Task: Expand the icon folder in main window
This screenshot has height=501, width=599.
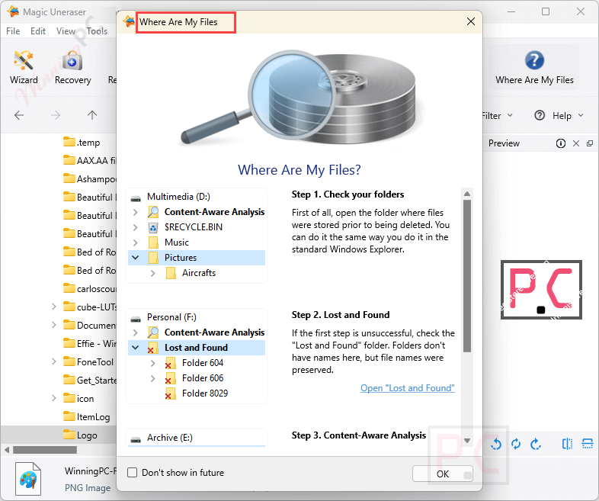Action: tap(54, 398)
